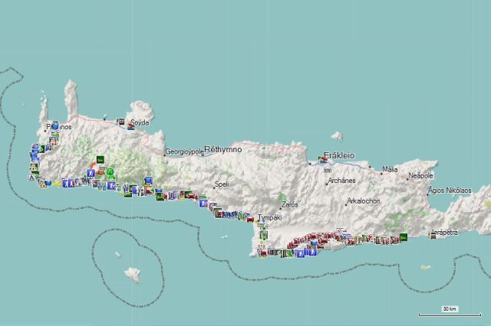This screenshot has width=491, height=326.
Task: Open the green sign icon west of Ierápetra
Action: 403,237
